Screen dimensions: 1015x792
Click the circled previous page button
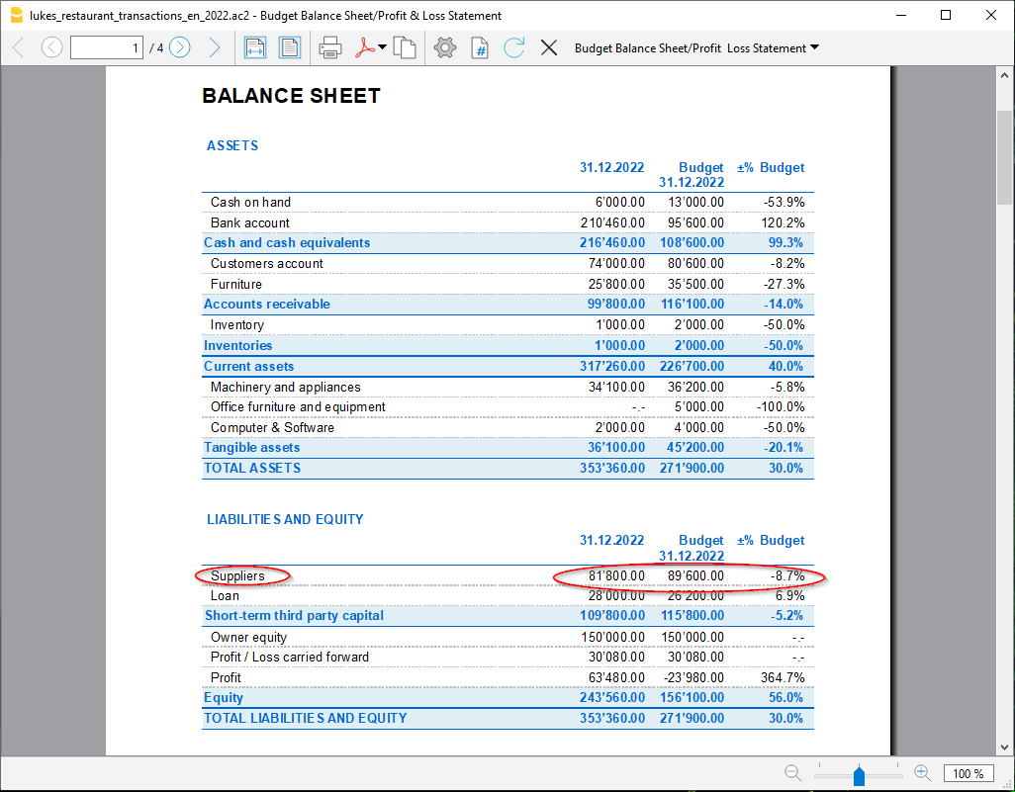pyautogui.click(x=51, y=47)
